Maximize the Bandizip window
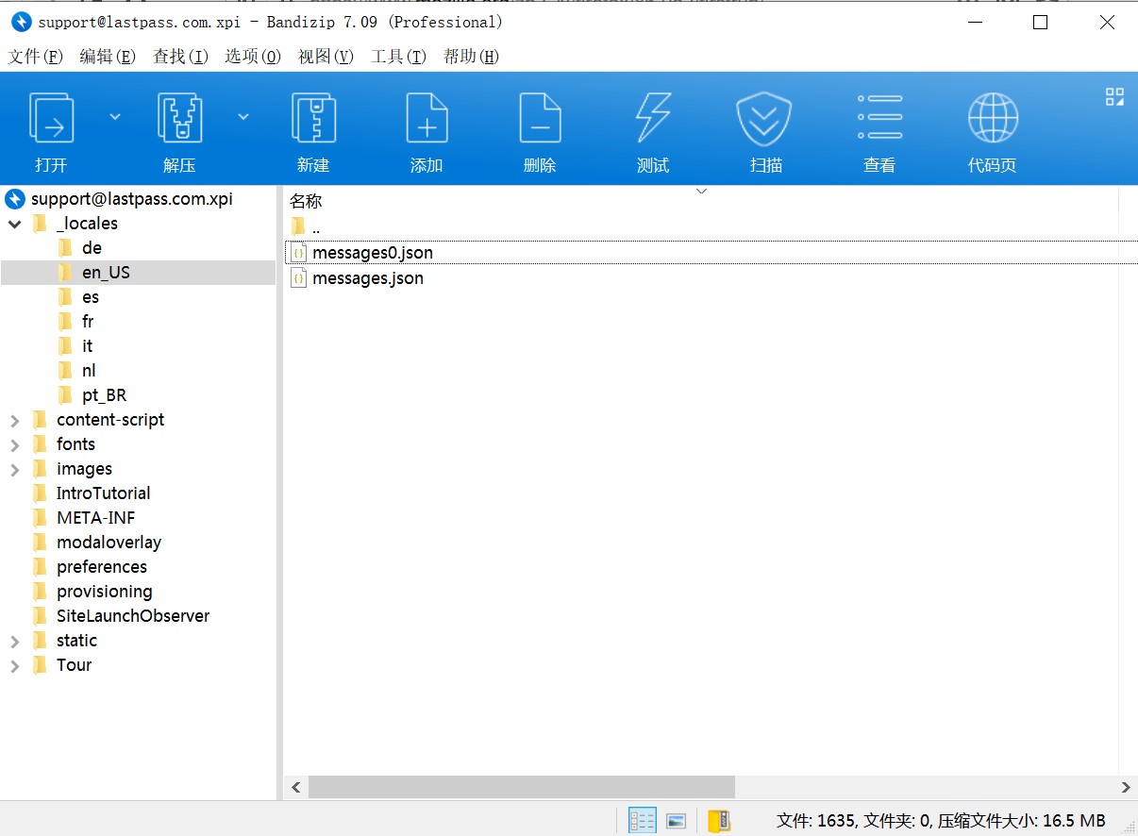Screen dimensions: 1138x836 tap(1040, 22)
